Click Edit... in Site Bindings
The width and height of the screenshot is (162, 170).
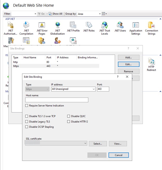[x=129, y=64]
